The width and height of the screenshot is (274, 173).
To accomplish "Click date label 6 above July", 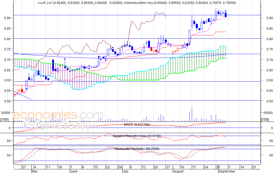I will tap(131, 167).
